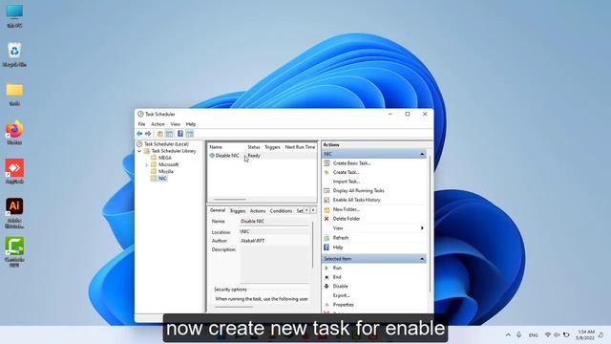Click the Disable down-arrow icon
Viewport: 611px width, 344px height.
(x=327, y=287)
